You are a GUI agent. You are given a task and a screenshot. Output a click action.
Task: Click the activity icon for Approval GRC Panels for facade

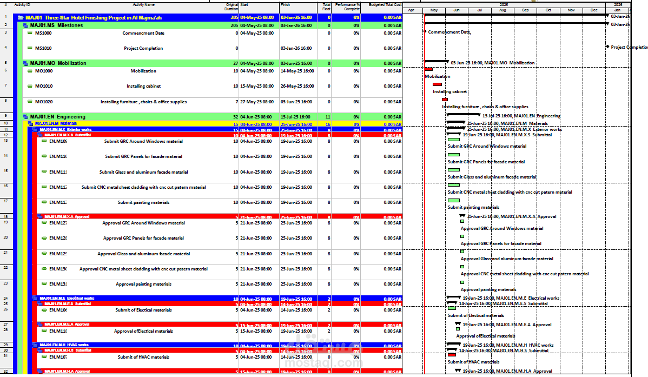click(44, 238)
